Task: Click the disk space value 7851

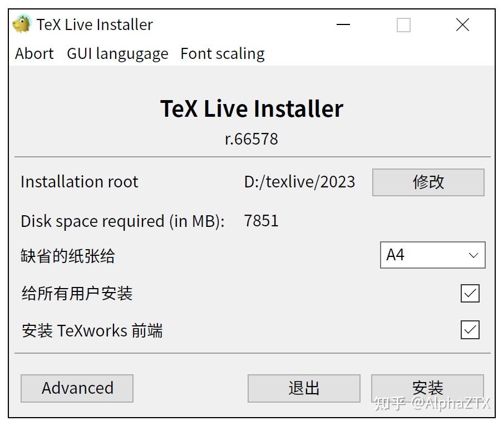Action: (x=262, y=221)
